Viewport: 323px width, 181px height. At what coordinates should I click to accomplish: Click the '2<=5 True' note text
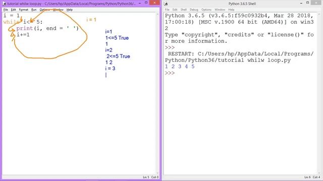point(118,56)
